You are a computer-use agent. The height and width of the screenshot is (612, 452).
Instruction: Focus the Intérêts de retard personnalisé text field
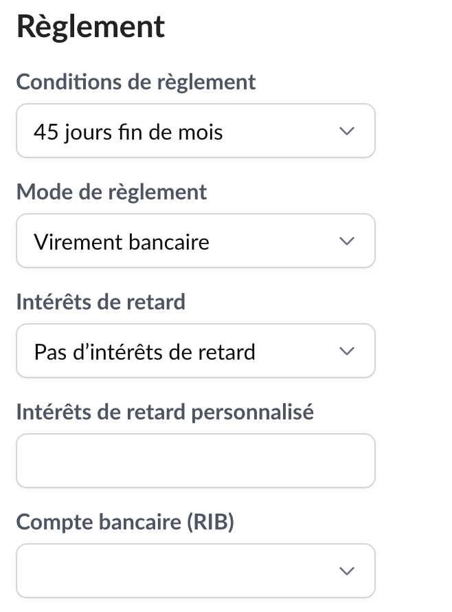click(x=195, y=461)
